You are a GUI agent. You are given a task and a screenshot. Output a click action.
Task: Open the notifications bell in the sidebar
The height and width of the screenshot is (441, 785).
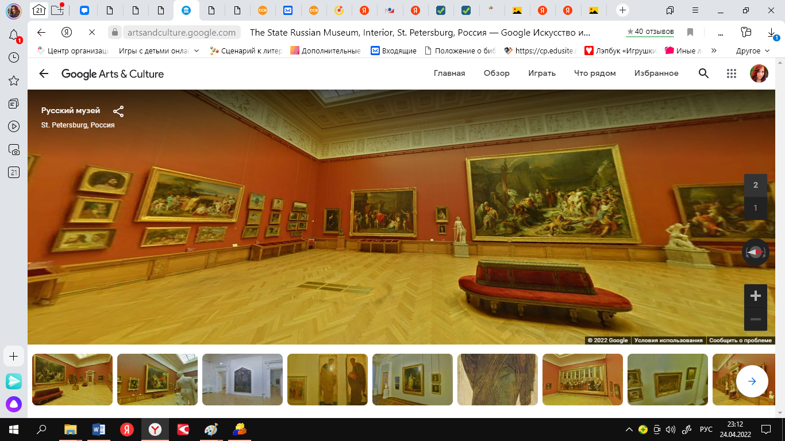coord(14,35)
